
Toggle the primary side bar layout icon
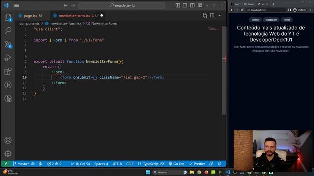pyautogui.click(x=178, y=5)
